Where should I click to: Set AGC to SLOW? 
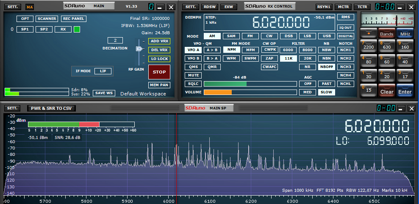click(x=327, y=92)
